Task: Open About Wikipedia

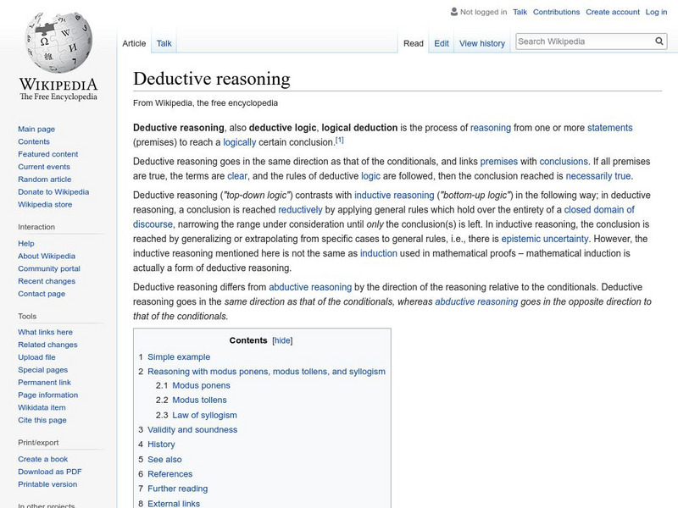Action: pos(47,256)
